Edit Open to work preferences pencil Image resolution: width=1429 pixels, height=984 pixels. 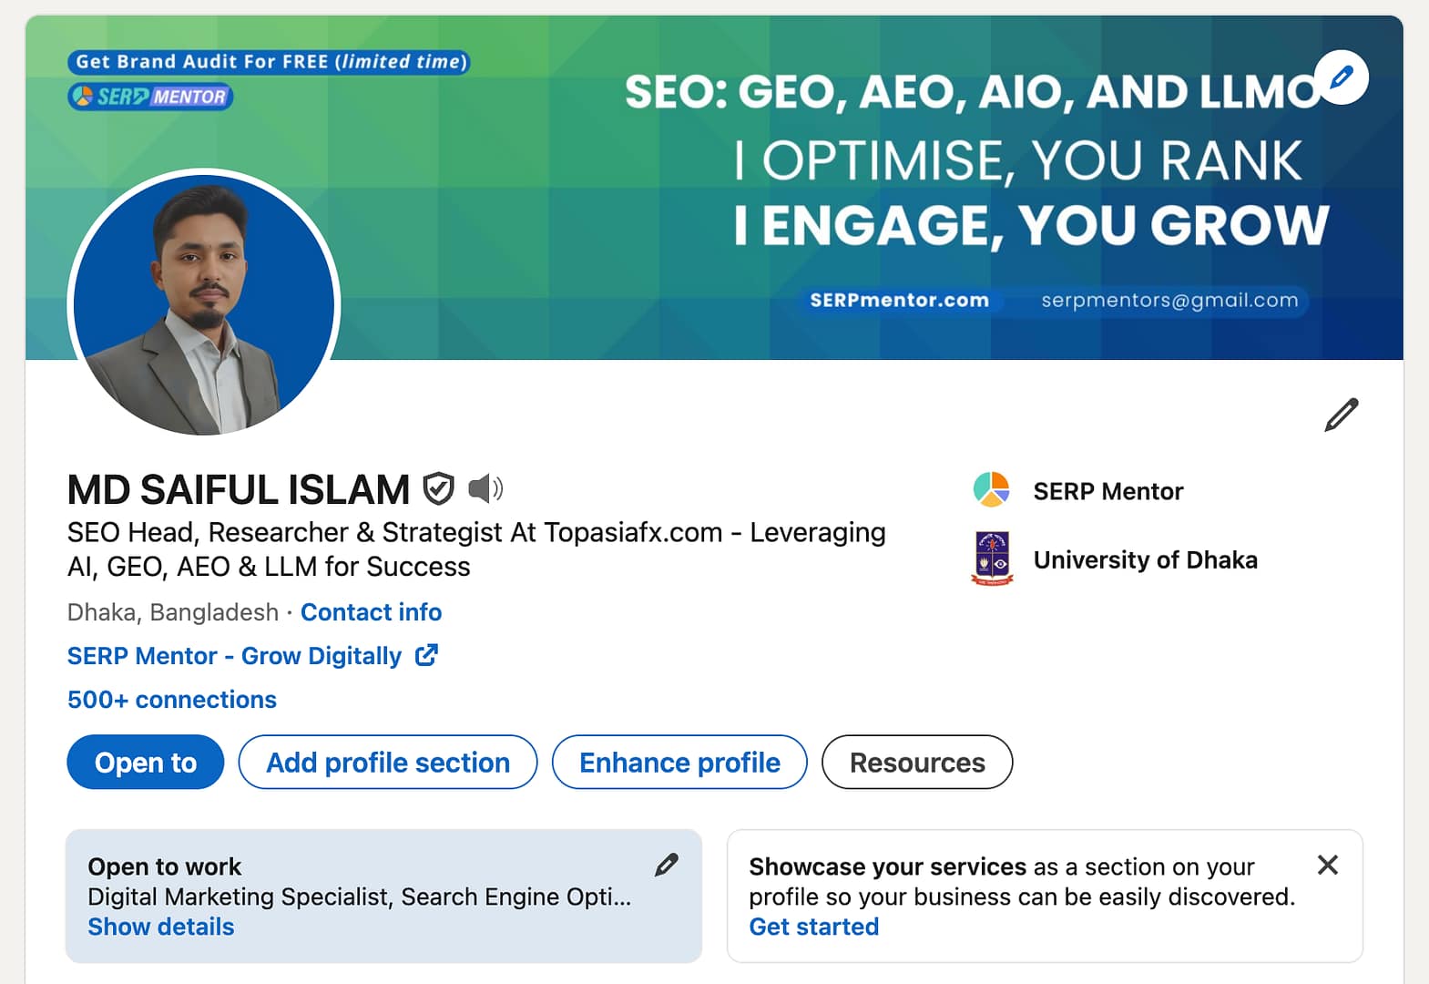coord(667,865)
